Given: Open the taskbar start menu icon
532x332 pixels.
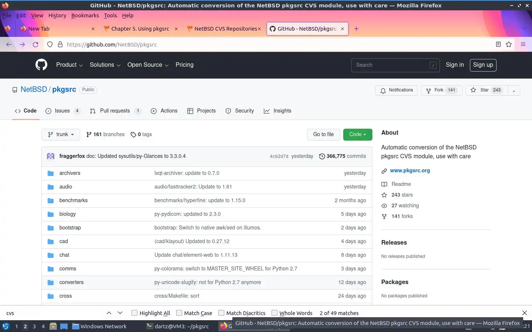Looking at the screenshot, I should (6, 326).
